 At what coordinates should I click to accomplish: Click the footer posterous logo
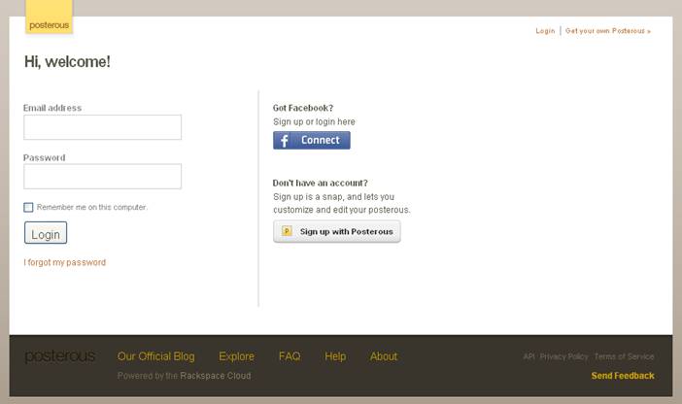(x=60, y=356)
